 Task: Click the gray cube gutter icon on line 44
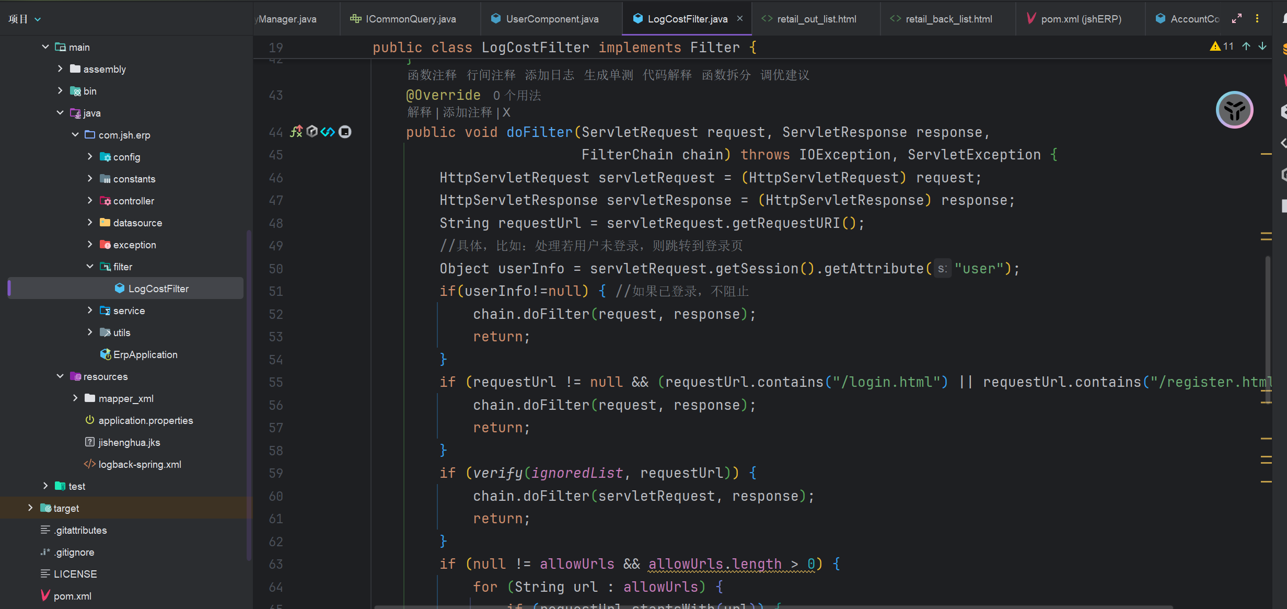click(x=312, y=132)
